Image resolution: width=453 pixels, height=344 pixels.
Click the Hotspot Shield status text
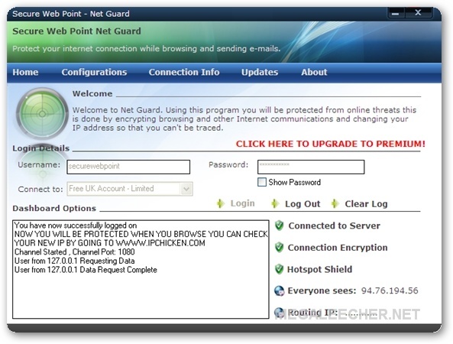coord(319,269)
